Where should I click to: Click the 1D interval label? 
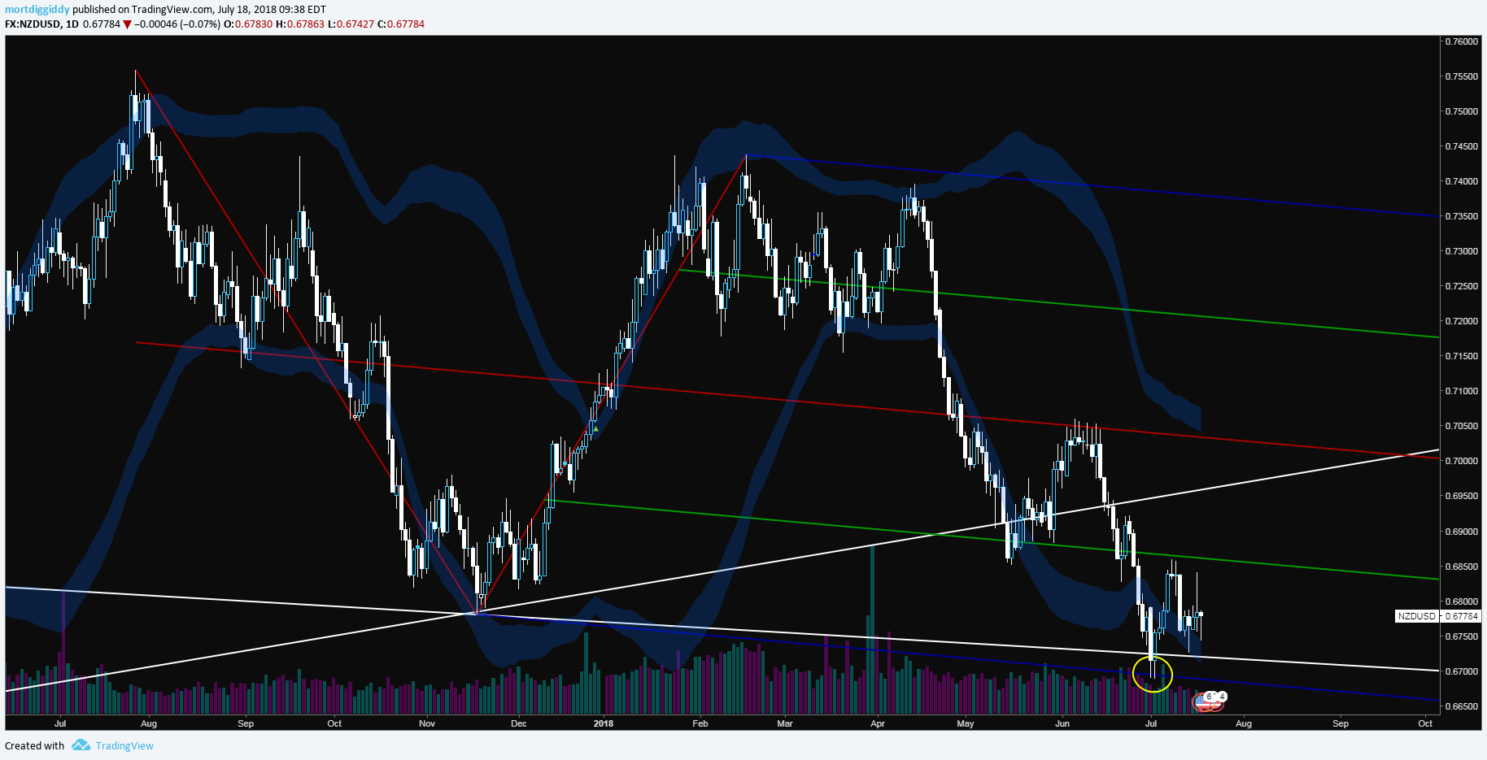click(x=72, y=24)
